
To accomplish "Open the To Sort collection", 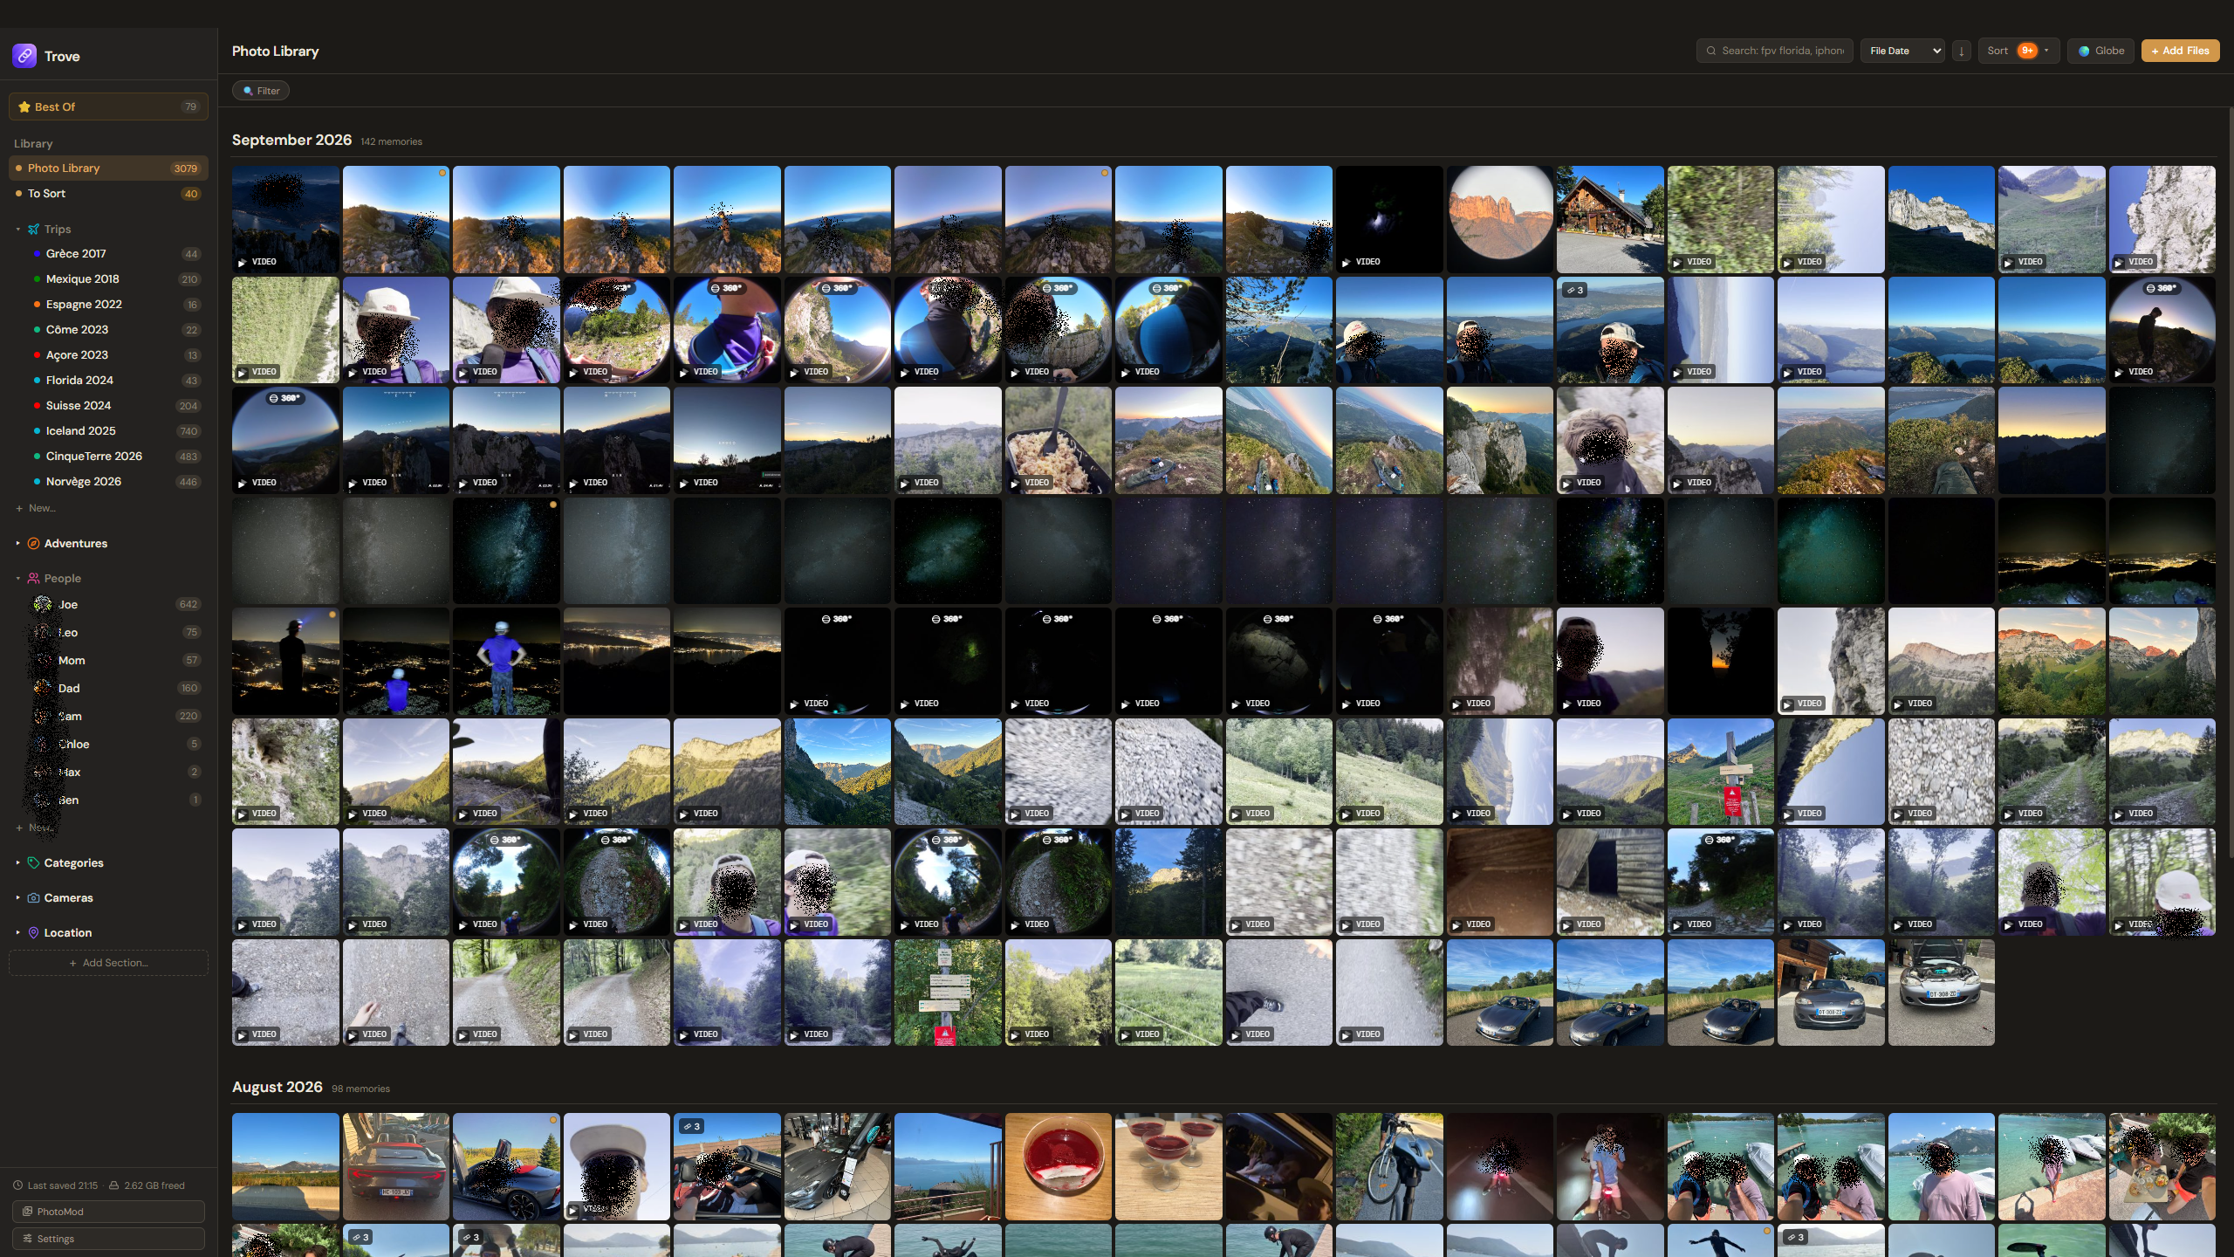I will coord(108,194).
